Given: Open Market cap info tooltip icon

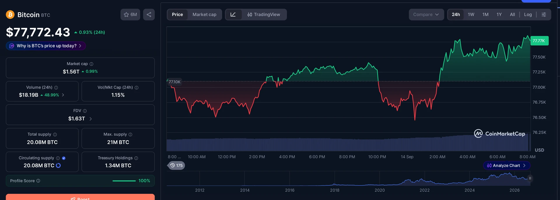Looking at the screenshot, I should pyautogui.click(x=91, y=64).
